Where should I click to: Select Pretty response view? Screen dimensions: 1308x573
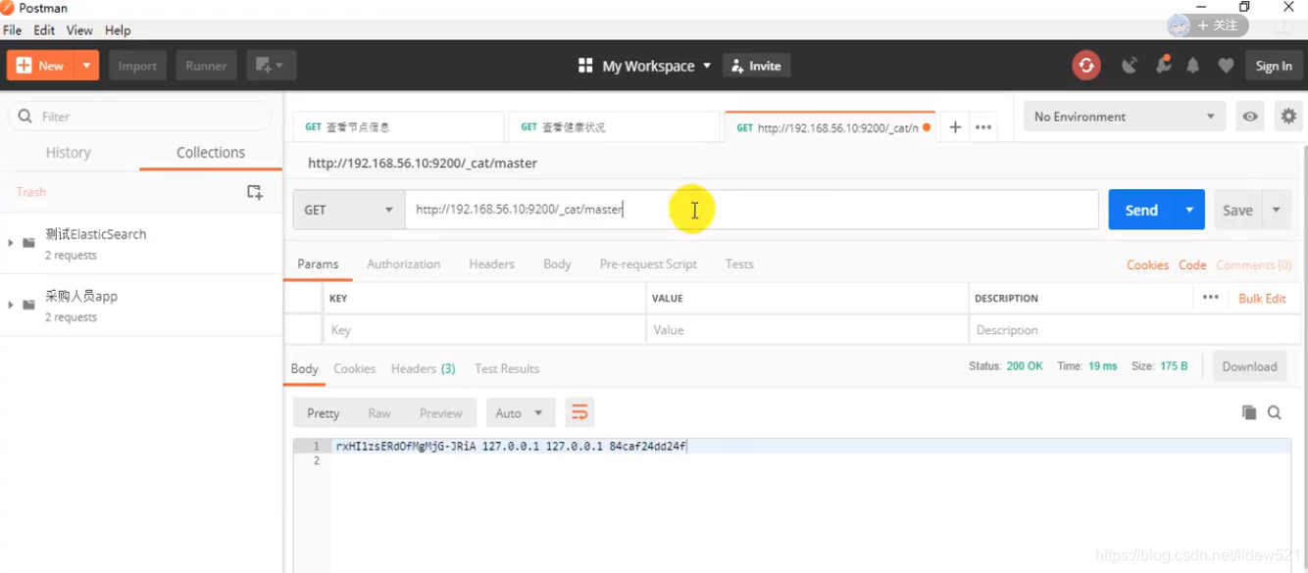(323, 413)
